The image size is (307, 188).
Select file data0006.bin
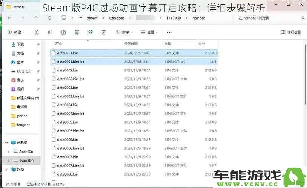[134, 139]
